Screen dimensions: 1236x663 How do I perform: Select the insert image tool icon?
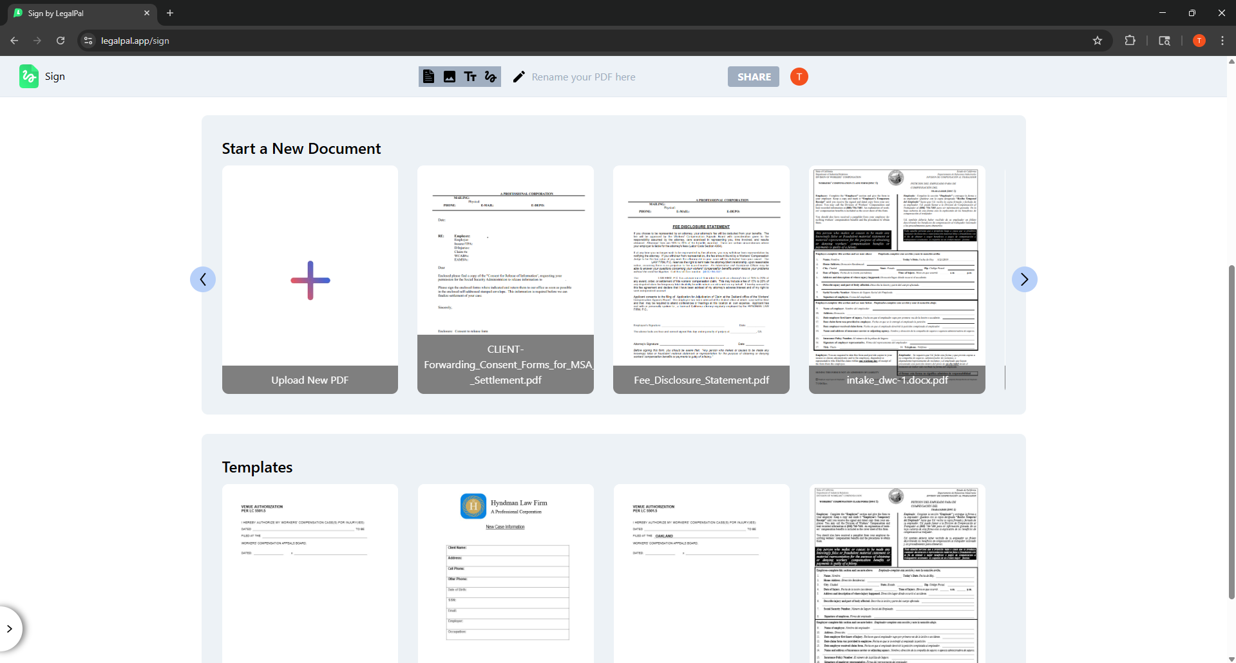tap(450, 77)
